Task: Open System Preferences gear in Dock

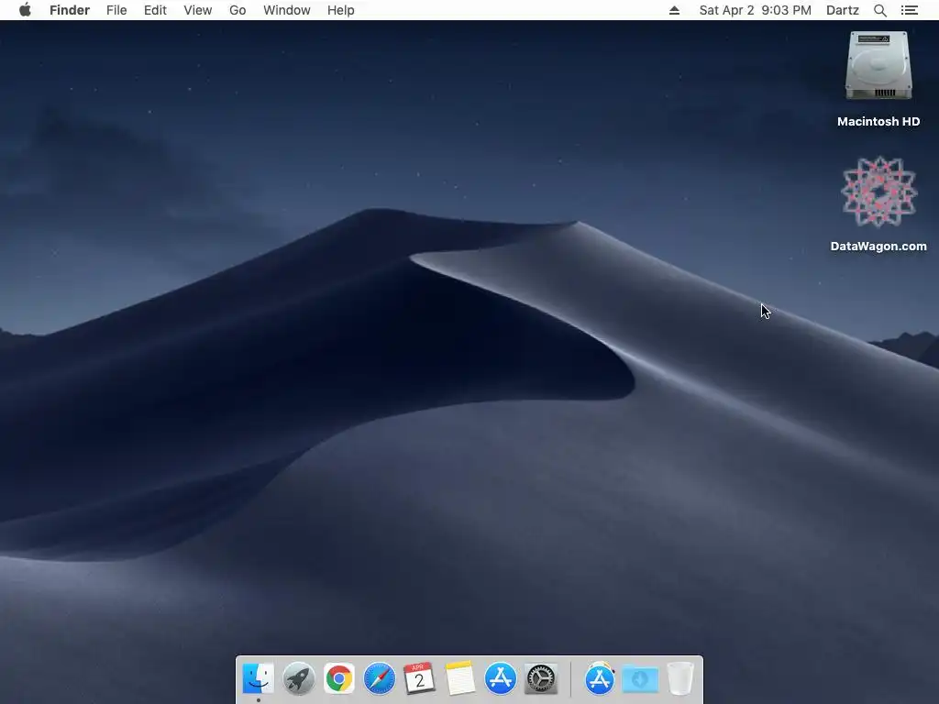Action: tap(541, 679)
